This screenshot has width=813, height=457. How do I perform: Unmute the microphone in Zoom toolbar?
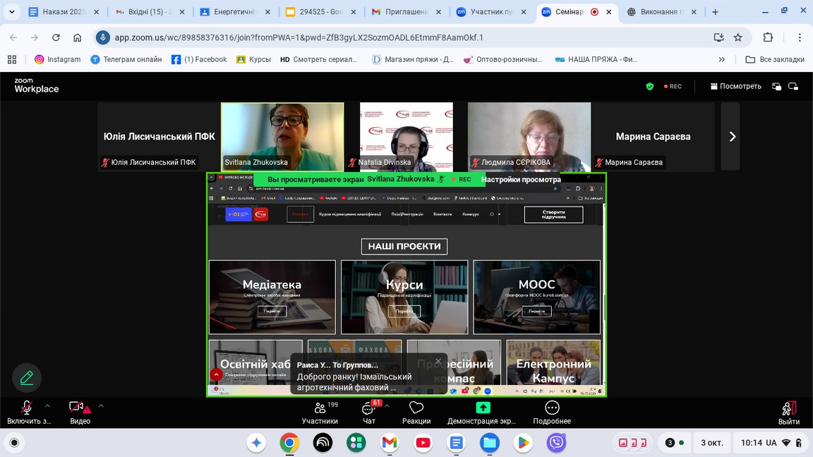(x=27, y=408)
